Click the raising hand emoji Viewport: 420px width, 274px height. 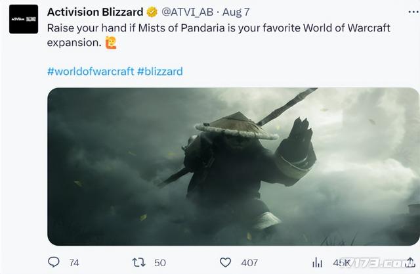(x=111, y=43)
